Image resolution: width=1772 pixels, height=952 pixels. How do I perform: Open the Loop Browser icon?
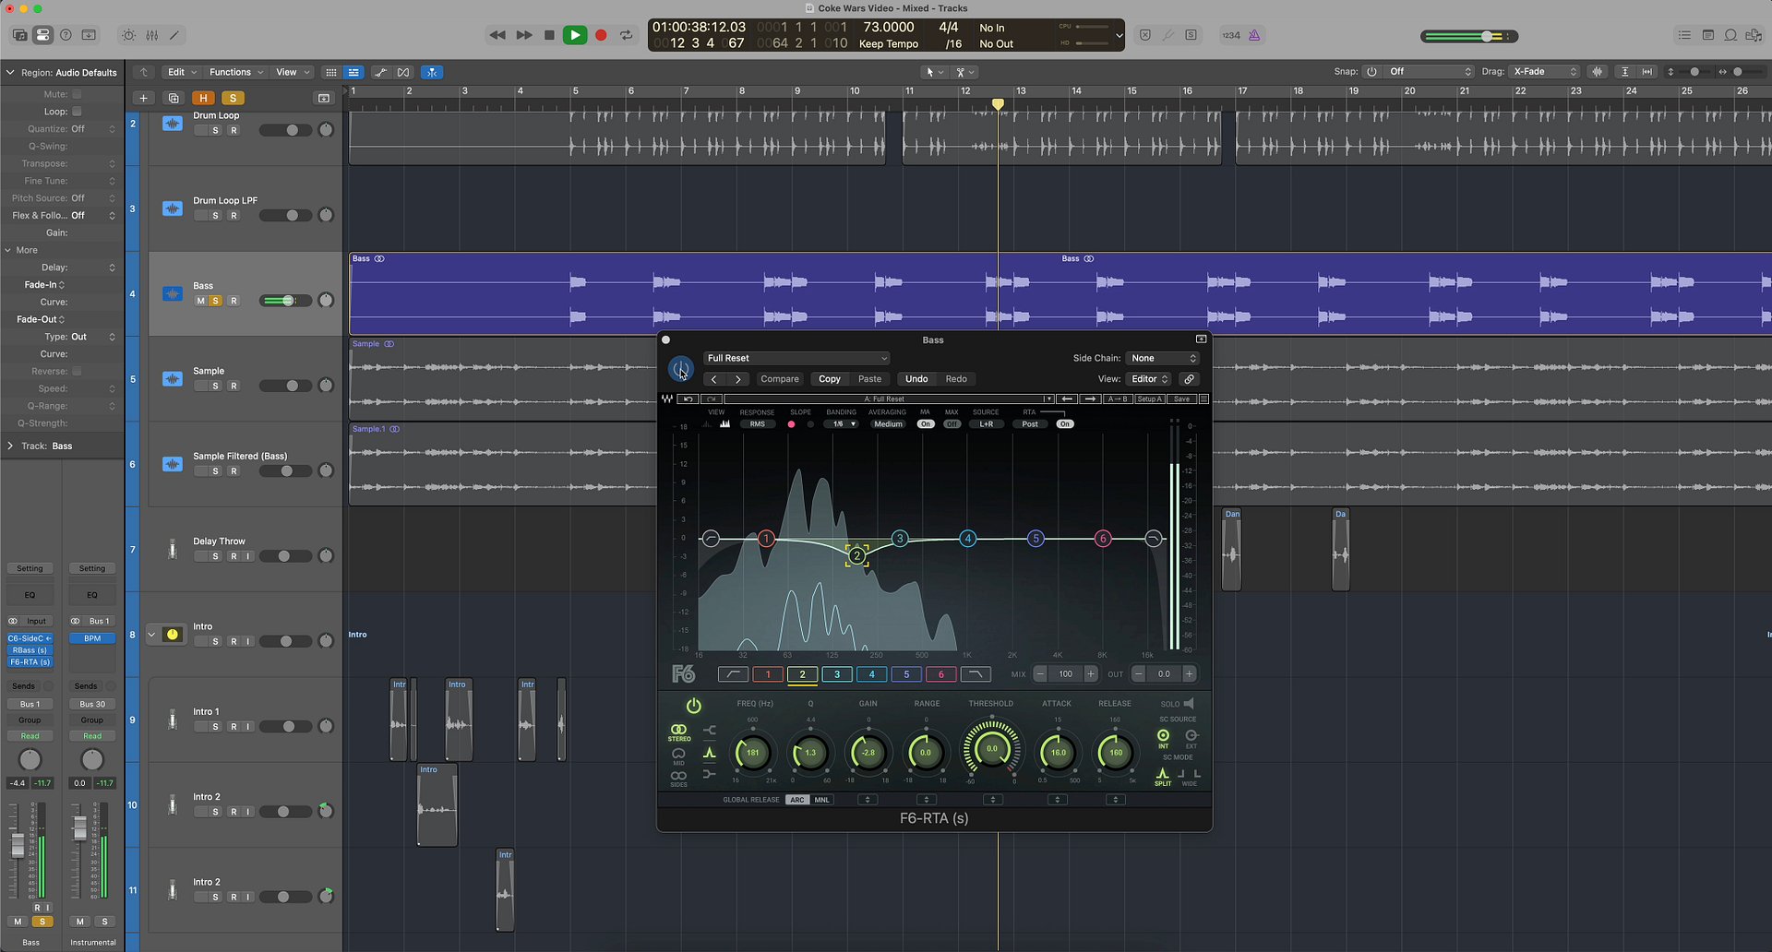[1731, 35]
